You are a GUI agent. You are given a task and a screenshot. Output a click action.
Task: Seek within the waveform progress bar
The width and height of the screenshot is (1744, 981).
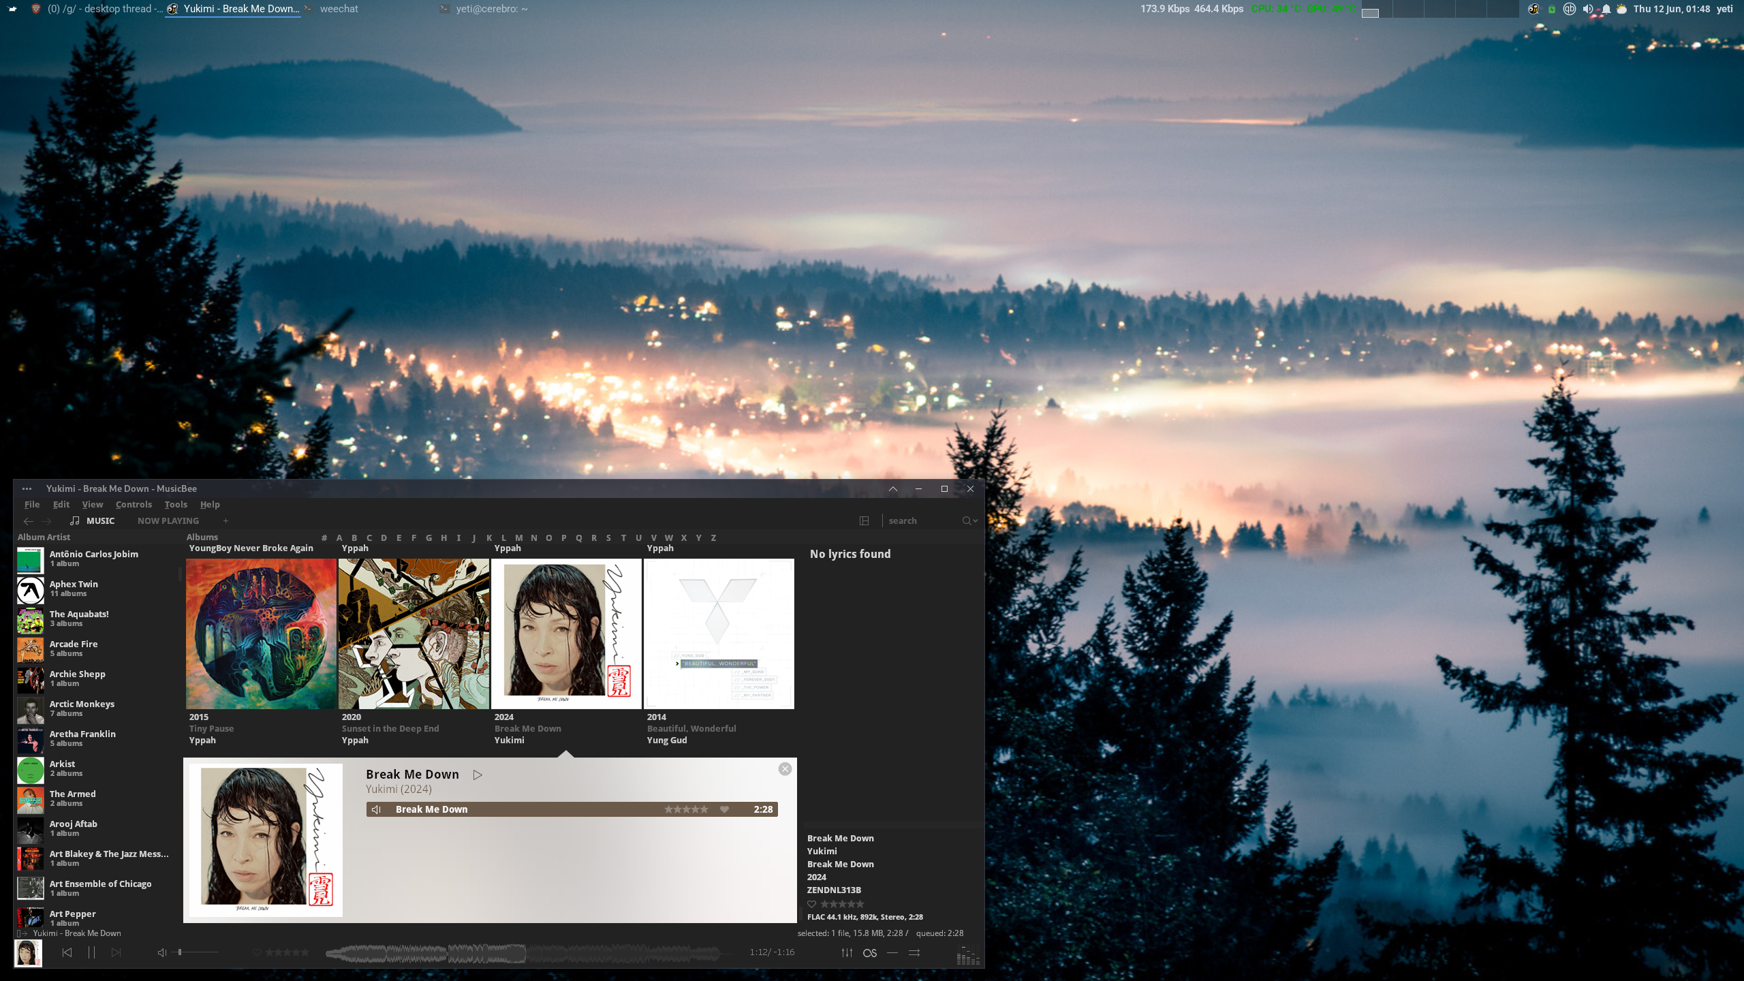coord(523,953)
